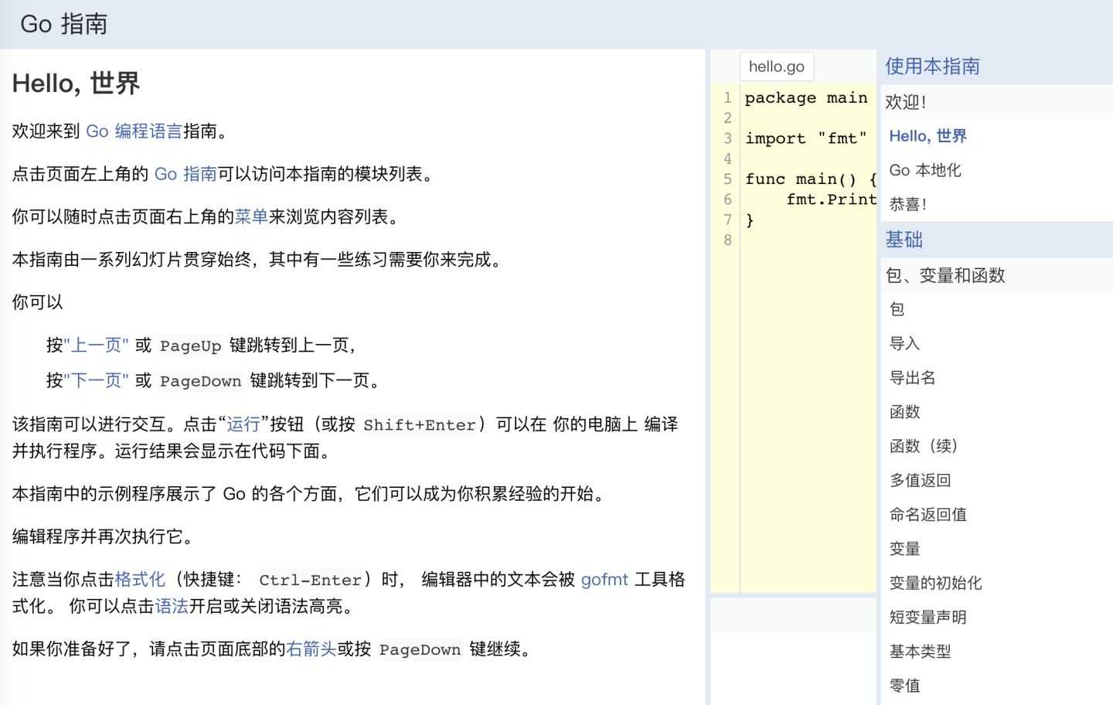1113x705 pixels.
Task: Click 格式化 to format the code
Action: [x=139, y=579]
